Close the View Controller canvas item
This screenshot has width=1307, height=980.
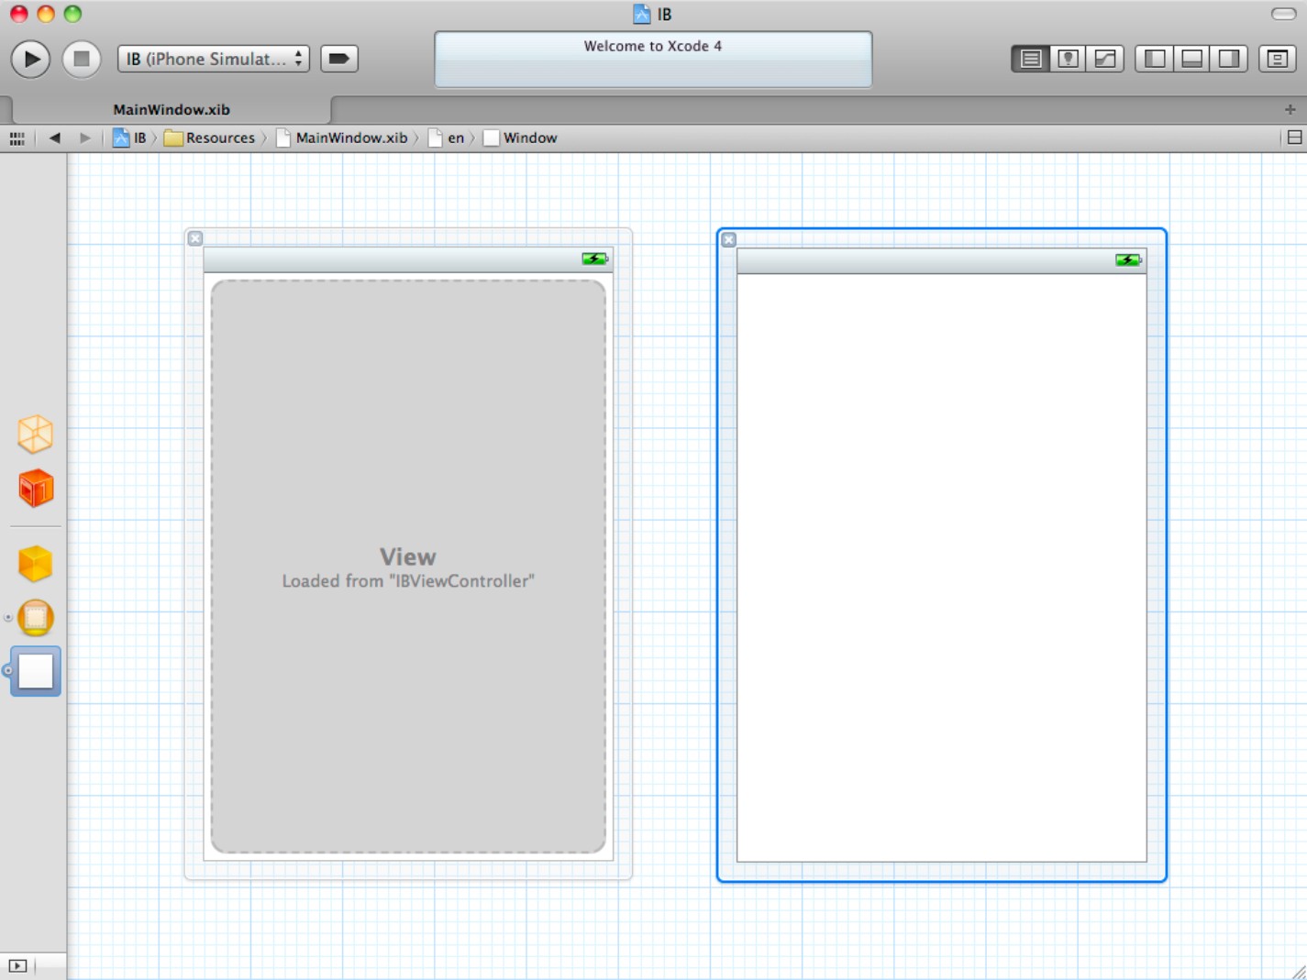(x=195, y=238)
